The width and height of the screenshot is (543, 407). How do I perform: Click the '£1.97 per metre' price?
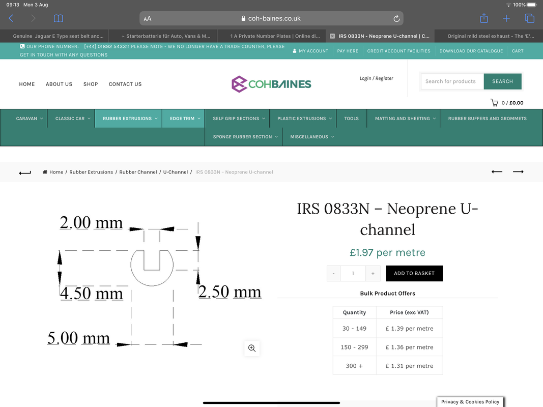pyautogui.click(x=387, y=253)
